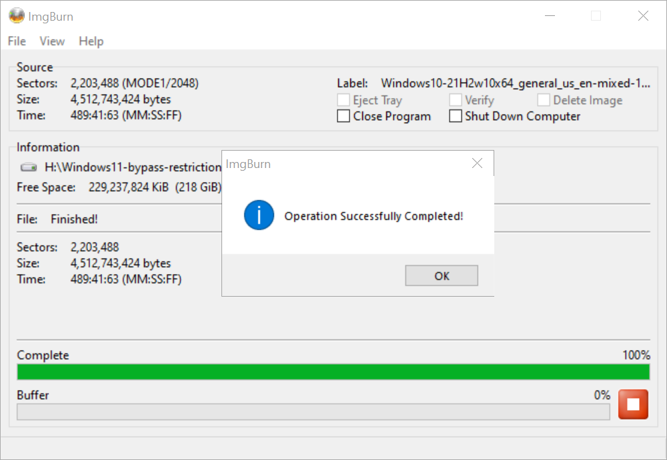Minimize the ImgBurn main window

click(x=550, y=16)
